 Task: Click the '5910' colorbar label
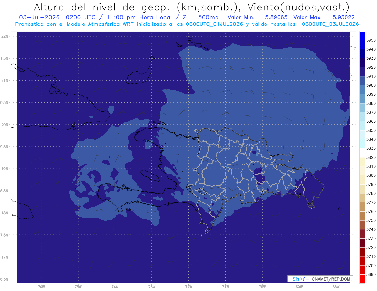(371, 76)
